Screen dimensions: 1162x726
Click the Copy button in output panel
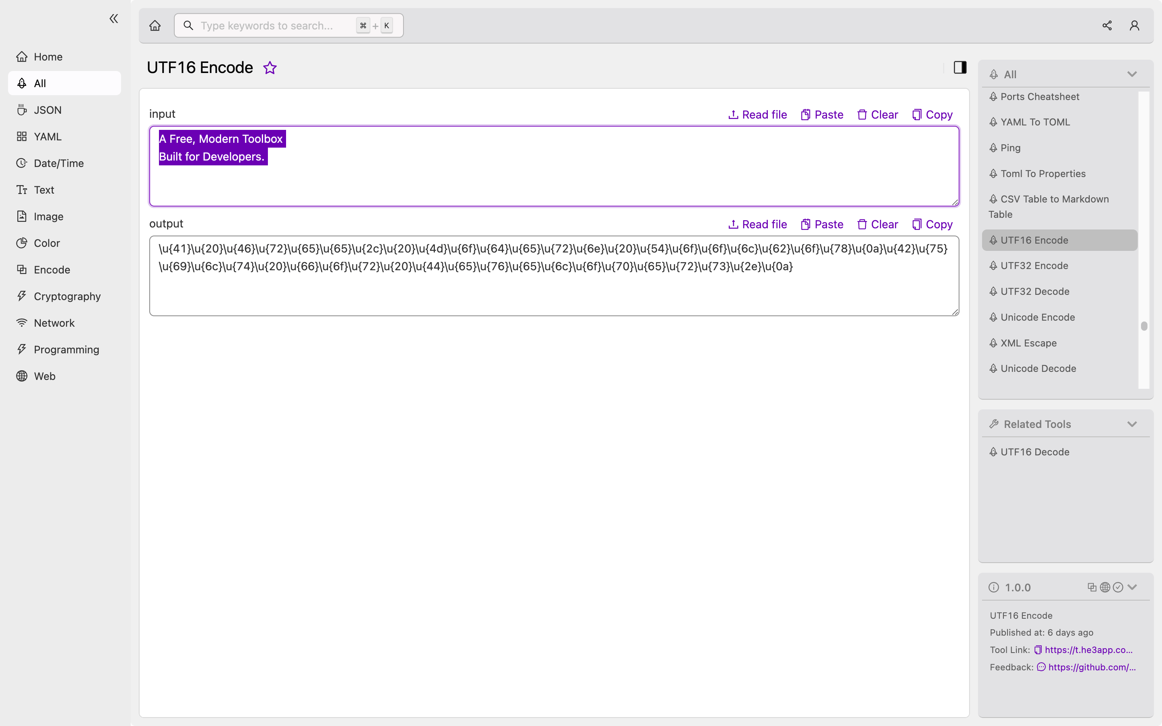(x=931, y=224)
